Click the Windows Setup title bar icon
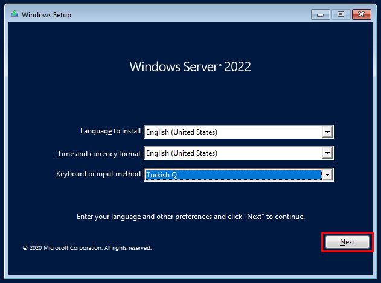The width and height of the screenshot is (381, 283). (14, 14)
